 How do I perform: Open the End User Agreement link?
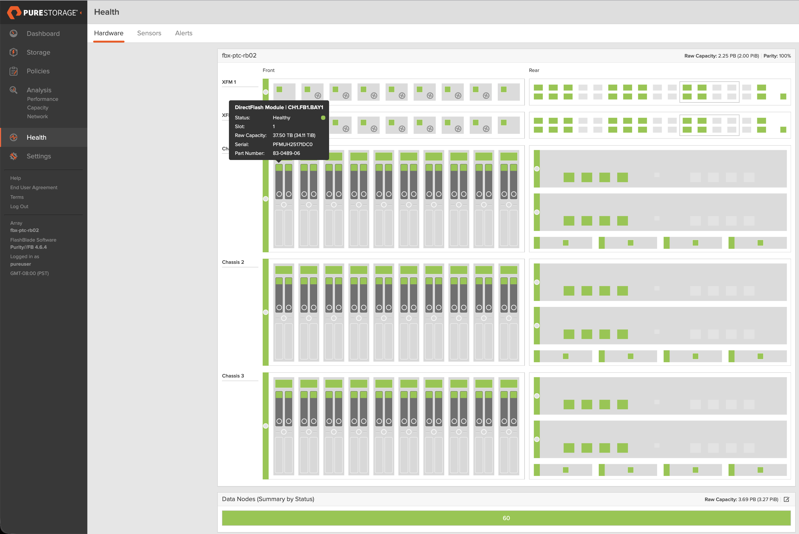click(x=34, y=187)
